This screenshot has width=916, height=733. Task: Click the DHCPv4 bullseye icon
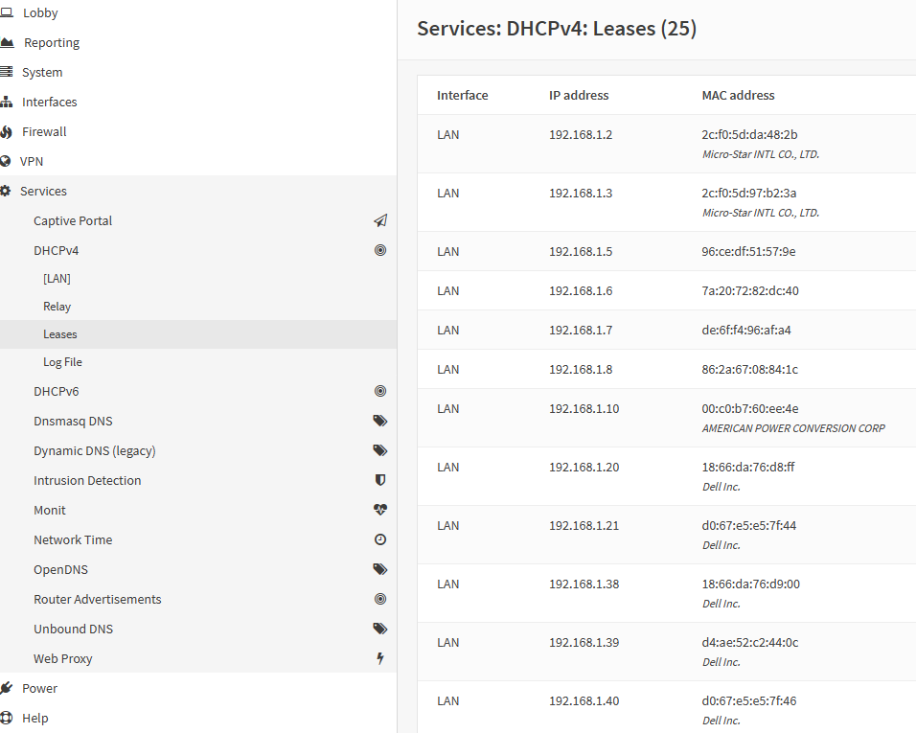pyautogui.click(x=380, y=251)
